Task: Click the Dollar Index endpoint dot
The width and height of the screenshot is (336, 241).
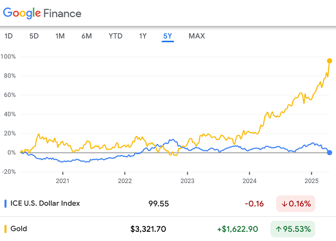Action: [330, 153]
